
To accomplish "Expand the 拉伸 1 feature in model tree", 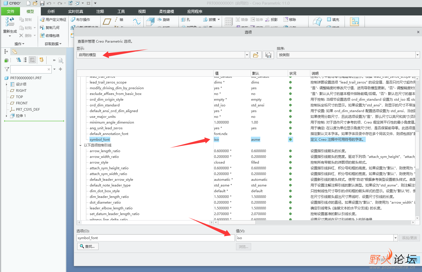I will (x=7, y=116).
